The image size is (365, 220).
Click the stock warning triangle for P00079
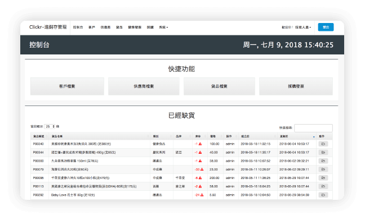(202, 169)
